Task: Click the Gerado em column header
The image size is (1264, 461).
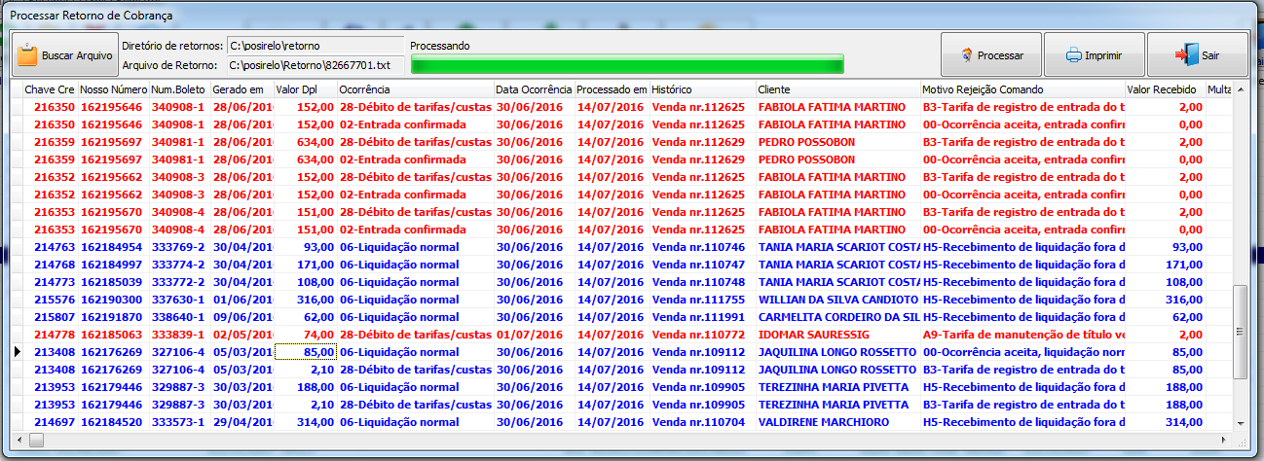Action: pyautogui.click(x=242, y=89)
